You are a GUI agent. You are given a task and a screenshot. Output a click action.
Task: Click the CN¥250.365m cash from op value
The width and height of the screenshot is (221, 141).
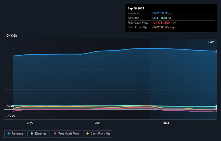click(x=162, y=27)
